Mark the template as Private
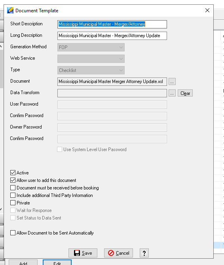The image size is (224, 265). [13, 203]
